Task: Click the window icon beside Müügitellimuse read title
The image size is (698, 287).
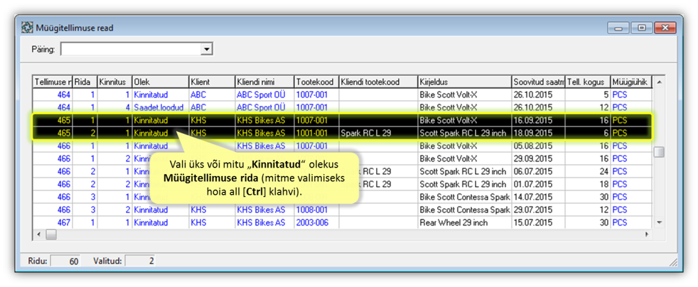Action: pyautogui.click(x=27, y=28)
